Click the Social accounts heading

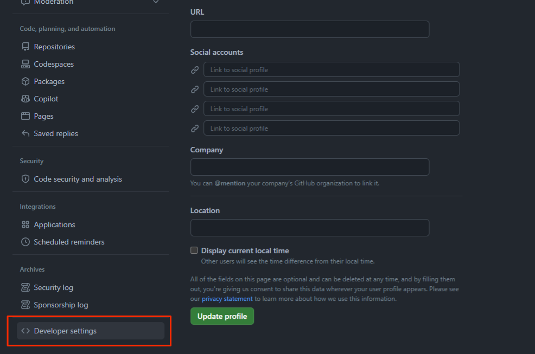point(216,52)
